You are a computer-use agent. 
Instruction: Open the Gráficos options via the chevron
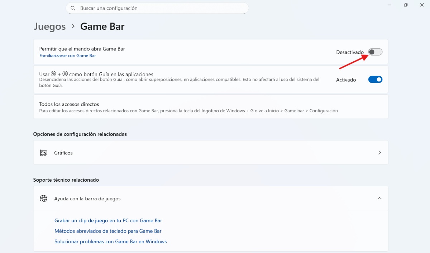tap(379, 152)
